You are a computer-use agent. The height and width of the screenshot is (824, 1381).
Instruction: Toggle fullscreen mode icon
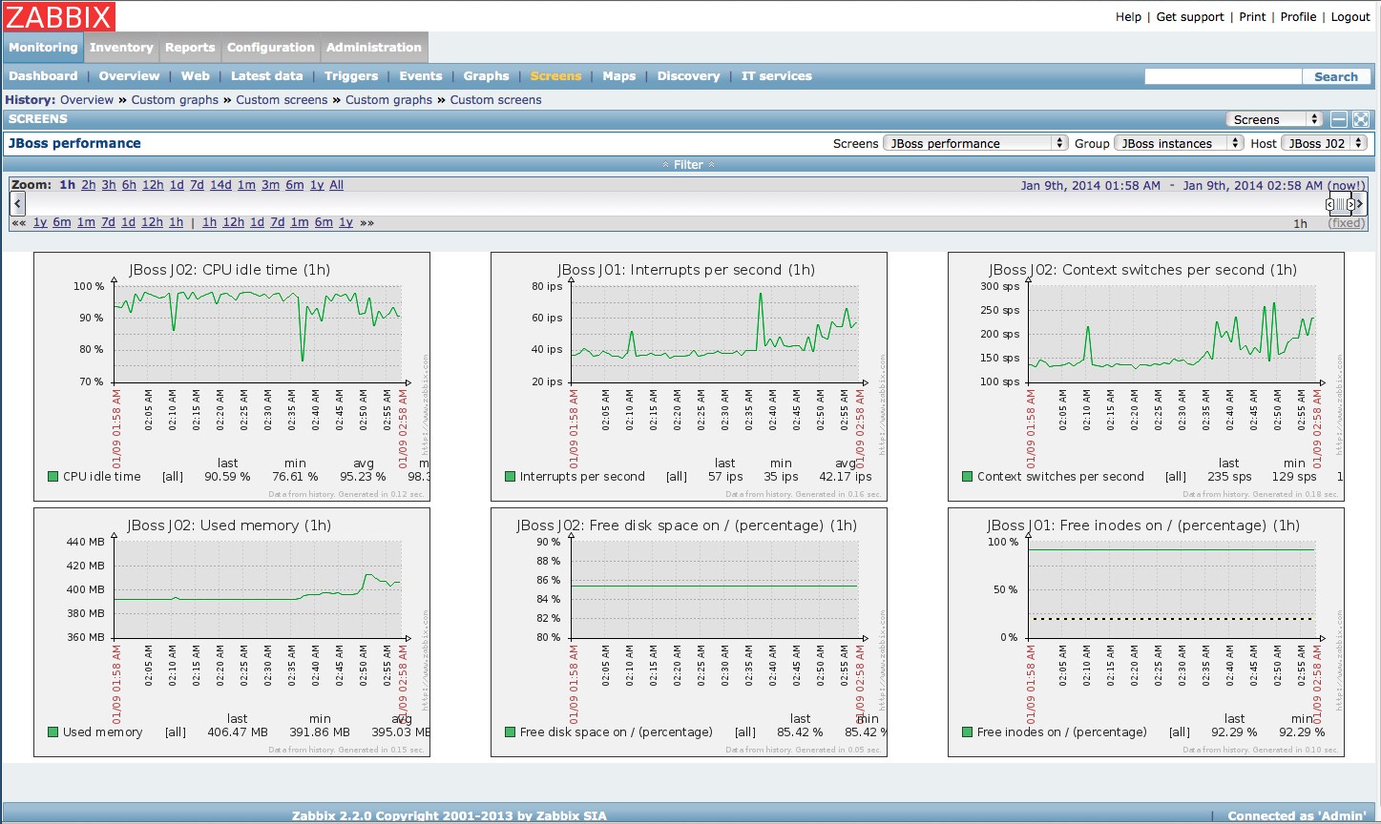click(x=1361, y=119)
